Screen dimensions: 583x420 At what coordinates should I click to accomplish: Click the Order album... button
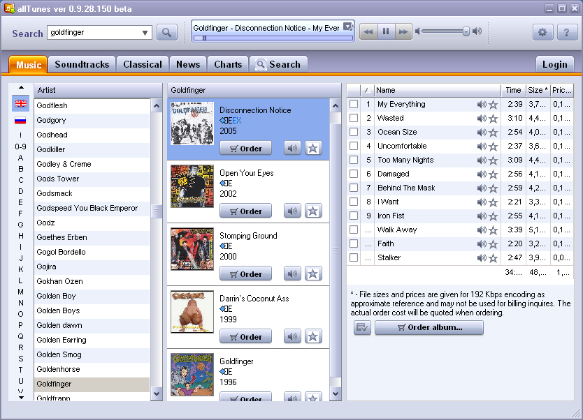(429, 327)
